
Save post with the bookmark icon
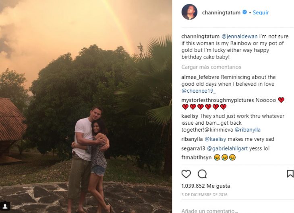coord(290,174)
